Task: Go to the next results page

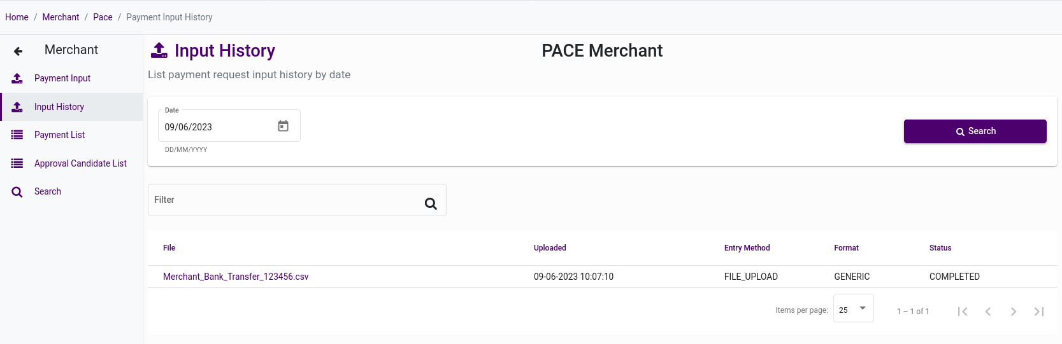Action: 1014,311
